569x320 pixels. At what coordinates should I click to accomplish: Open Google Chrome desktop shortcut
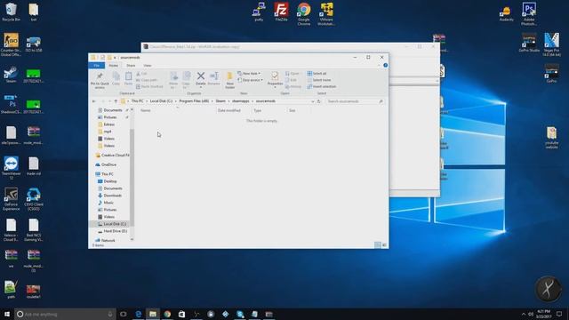click(304, 14)
